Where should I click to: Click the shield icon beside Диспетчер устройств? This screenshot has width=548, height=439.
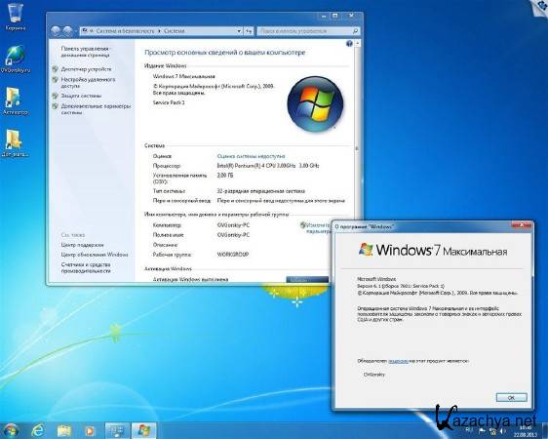click(55, 69)
